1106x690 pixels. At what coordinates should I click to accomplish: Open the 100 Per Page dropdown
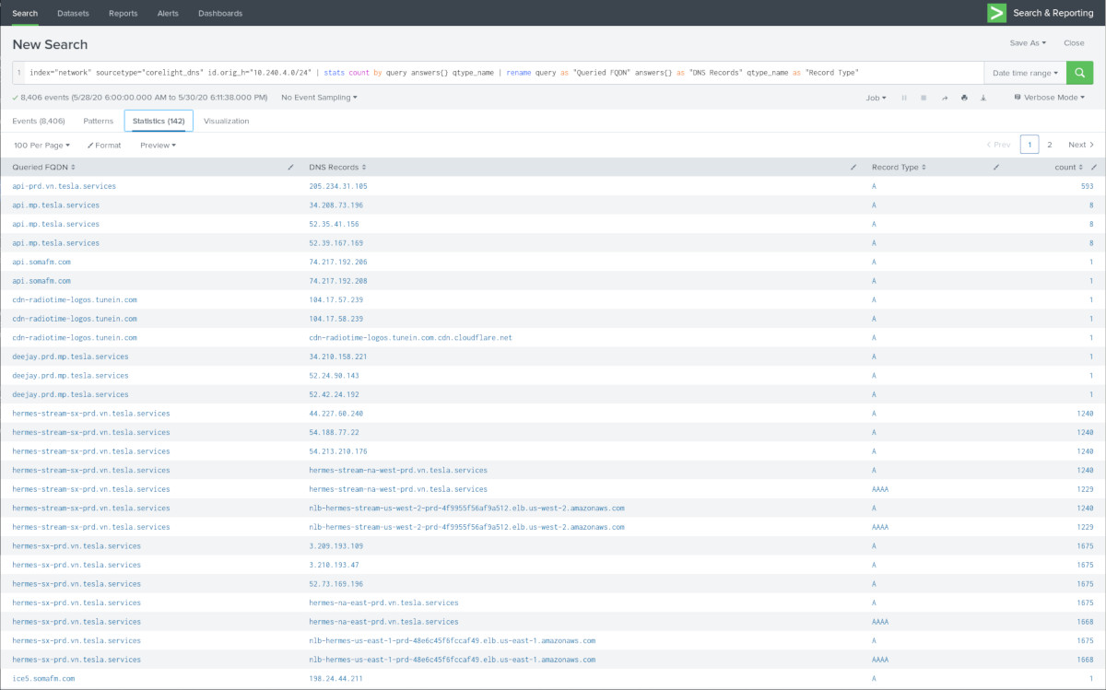point(41,146)
